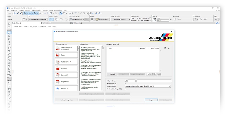Open the Honszint story arrow
Viewport: 228px width, 115px height.
[150, 21]
